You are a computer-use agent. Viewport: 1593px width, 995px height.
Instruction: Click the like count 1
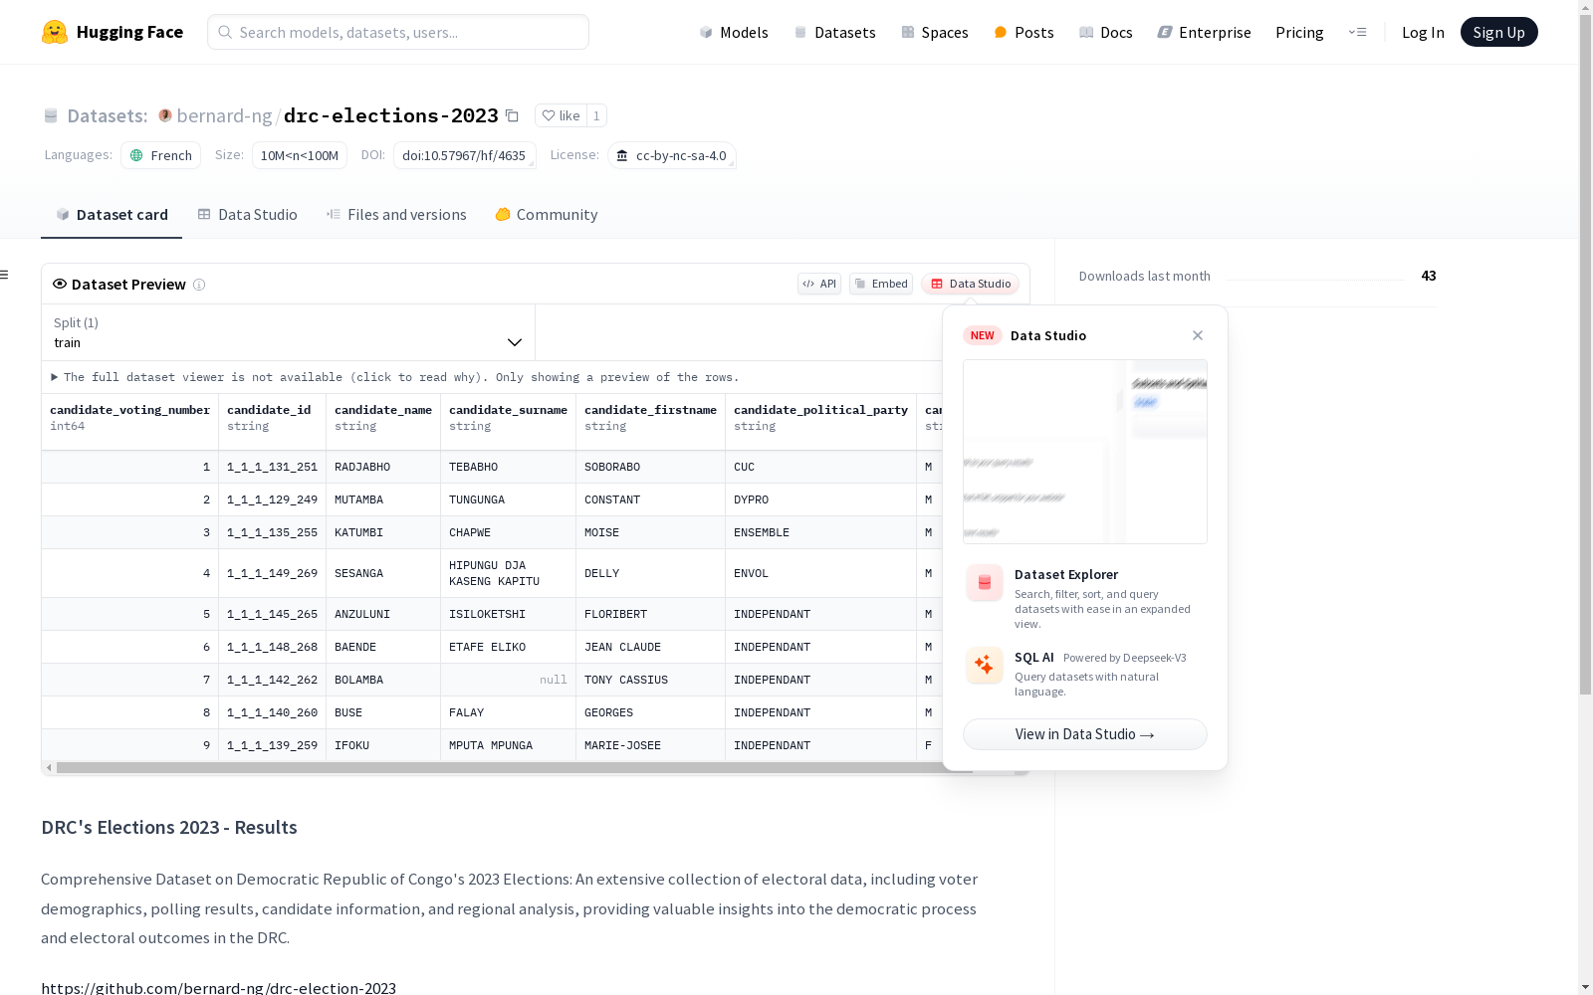coord(596,115)
